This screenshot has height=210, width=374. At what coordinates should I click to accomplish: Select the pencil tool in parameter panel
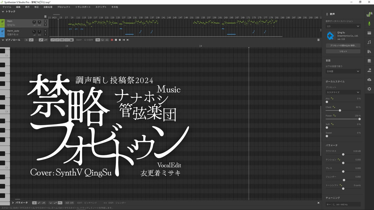click(x=39, y=203)
